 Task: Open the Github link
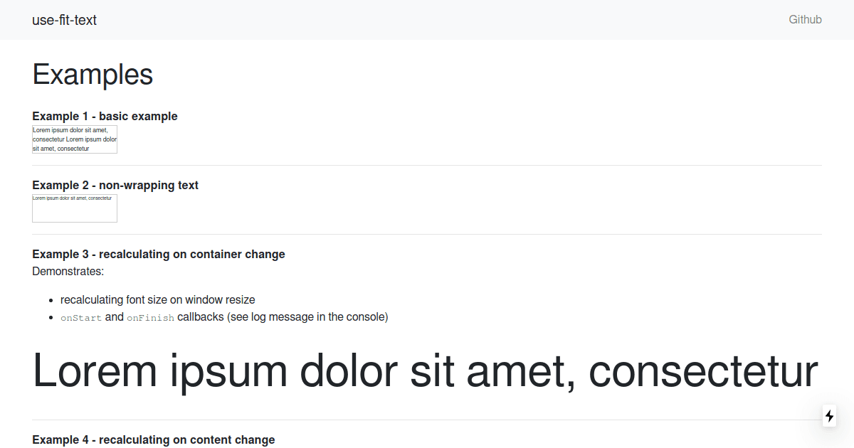[x=805, y=19]
